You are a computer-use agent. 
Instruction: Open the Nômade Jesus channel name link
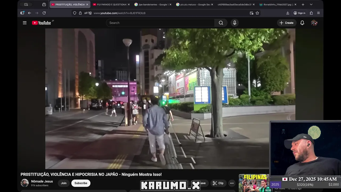point(42,181)
